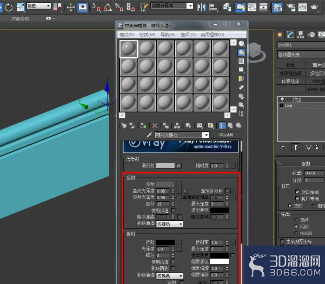Viewport: 325px width, 284px height.
Task: Open the Navigation (N) menu
Action: coord(168,35)
